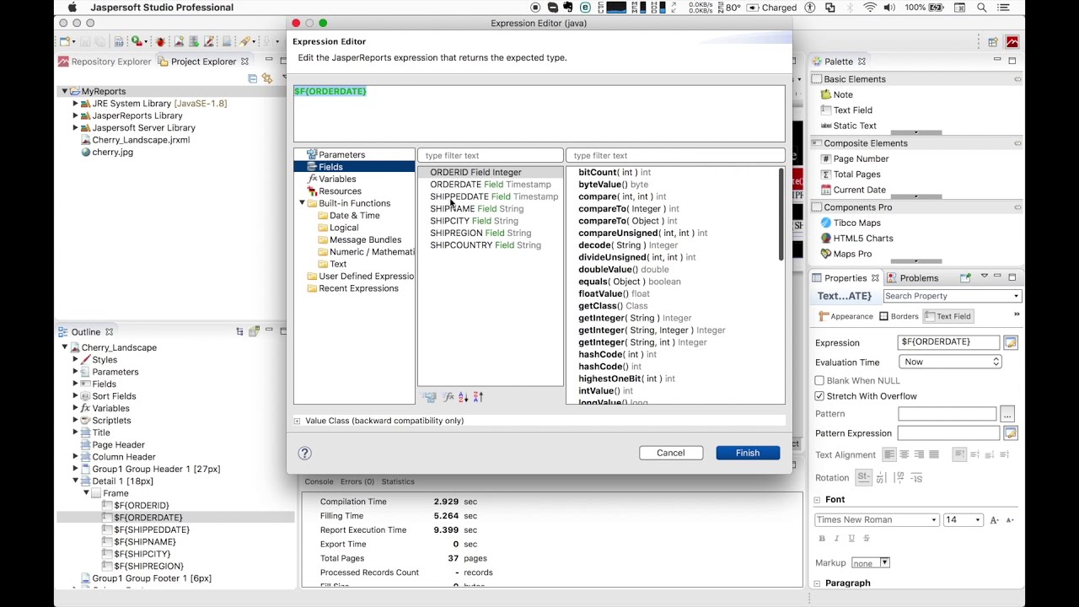Click the Pattern ellipsis button
This screenshot has width=1079, height=607.
(1007, 414)
